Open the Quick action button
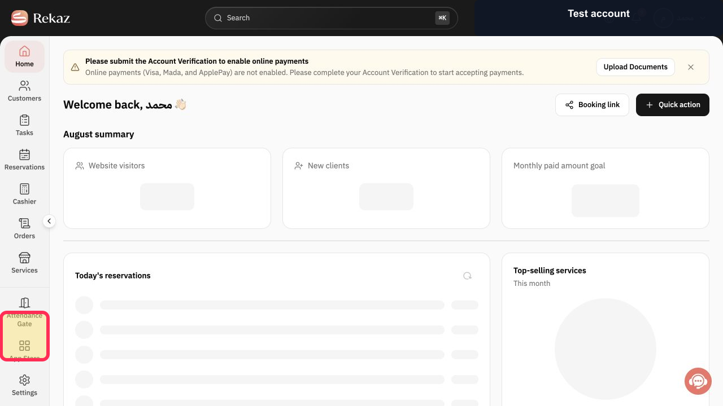This screenshot has height=406, width=723. point(673,105)
